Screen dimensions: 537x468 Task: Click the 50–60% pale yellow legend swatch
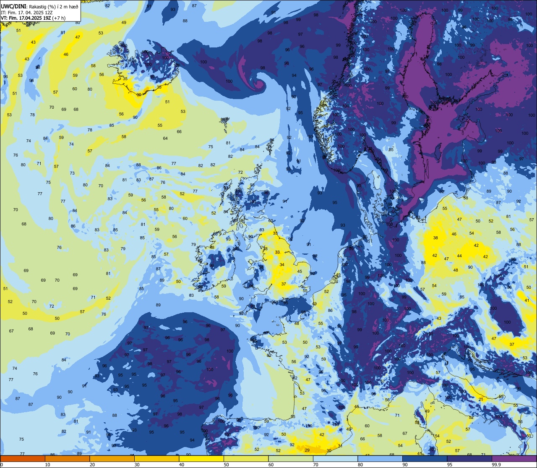[246, 458]
